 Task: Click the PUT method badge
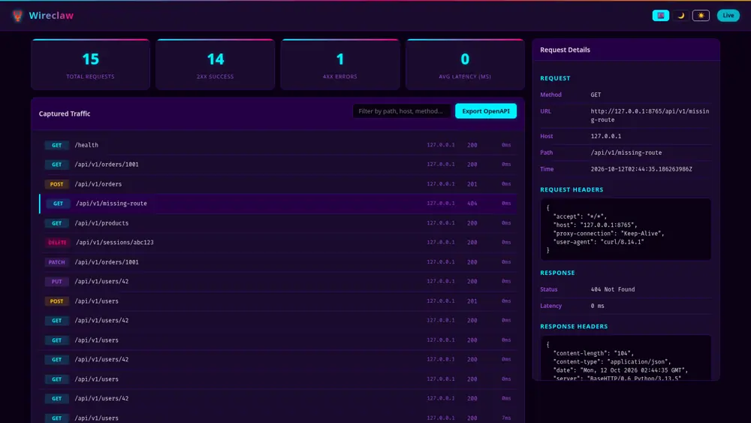[x=56, y=282]
